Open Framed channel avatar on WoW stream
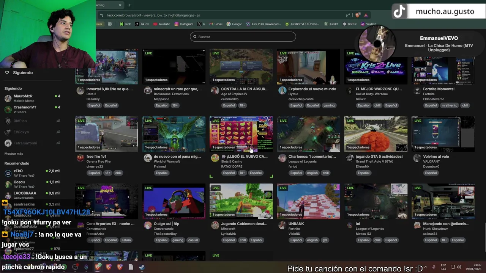Viewport: 486px width, 273px height. 148,158
